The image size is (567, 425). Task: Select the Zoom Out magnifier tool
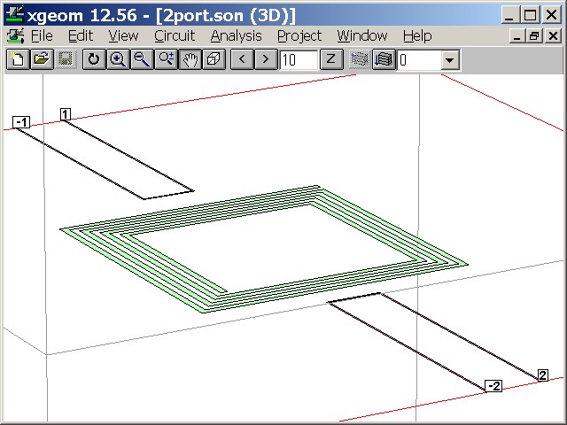(142, 59)
